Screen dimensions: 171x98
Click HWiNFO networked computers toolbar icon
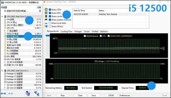[x=37, y=93]
